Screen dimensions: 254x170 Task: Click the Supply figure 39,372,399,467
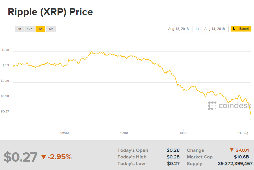point(235,164)
